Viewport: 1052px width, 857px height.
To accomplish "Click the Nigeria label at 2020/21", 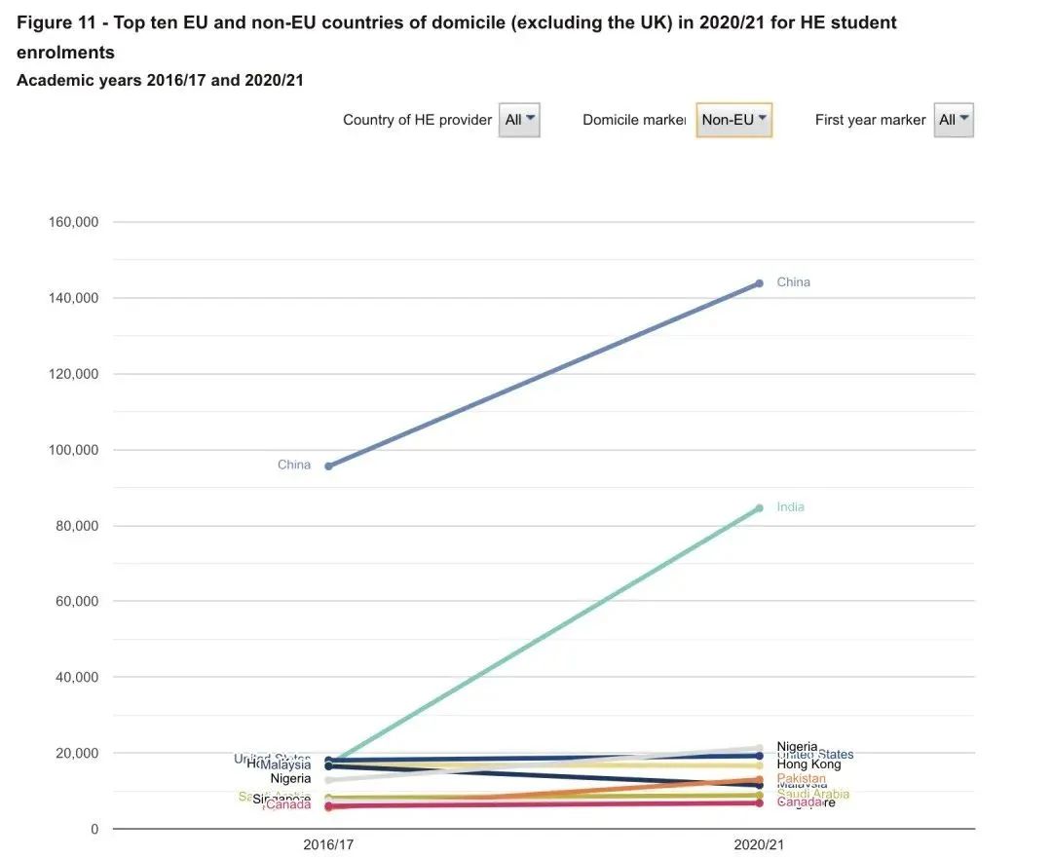I will (x=797, y=747).
